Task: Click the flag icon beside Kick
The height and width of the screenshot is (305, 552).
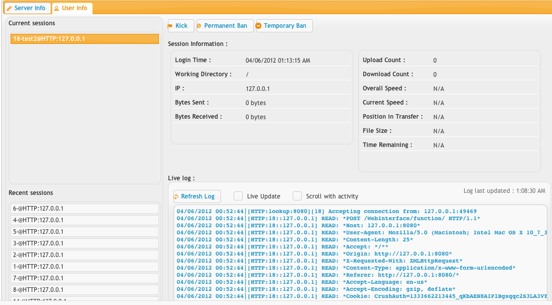Action: click(x=171, y=26)
